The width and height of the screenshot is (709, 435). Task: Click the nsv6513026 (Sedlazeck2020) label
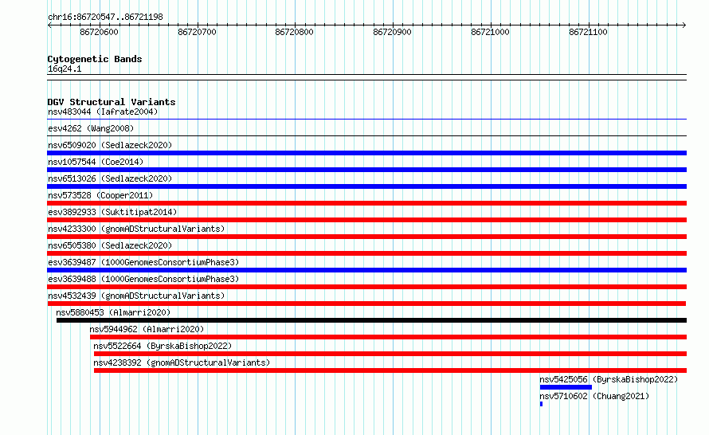[x=110, y=178]
